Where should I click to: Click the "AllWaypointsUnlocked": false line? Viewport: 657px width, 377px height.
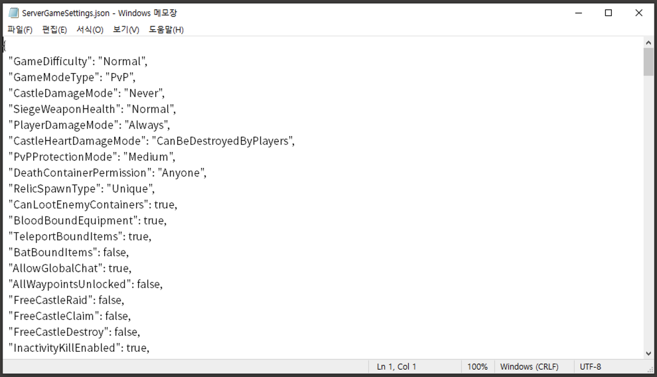86,285
